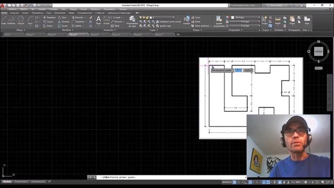Click the Tabla tool

click(115, 26)
